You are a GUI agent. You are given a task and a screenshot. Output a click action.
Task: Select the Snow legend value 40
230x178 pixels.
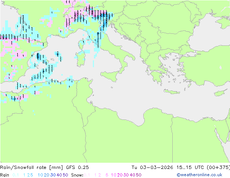pos(132,175)
